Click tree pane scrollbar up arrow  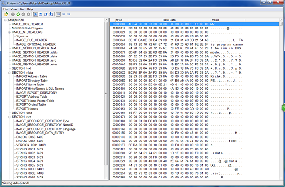106,20
